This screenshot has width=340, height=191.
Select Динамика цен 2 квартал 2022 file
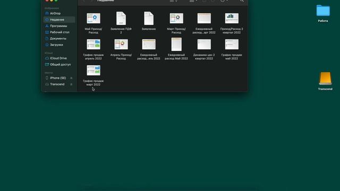click(x=204, y=44)
